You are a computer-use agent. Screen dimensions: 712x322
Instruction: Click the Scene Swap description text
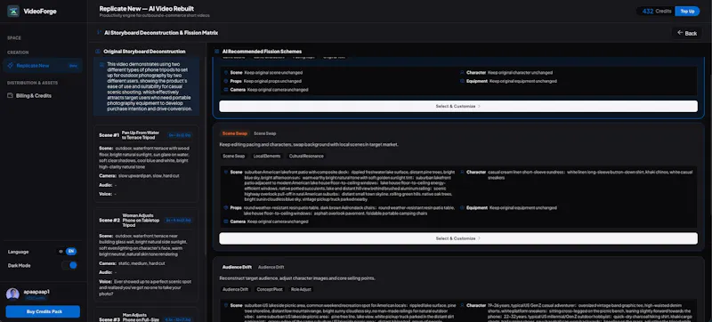(x=309, y=144)
